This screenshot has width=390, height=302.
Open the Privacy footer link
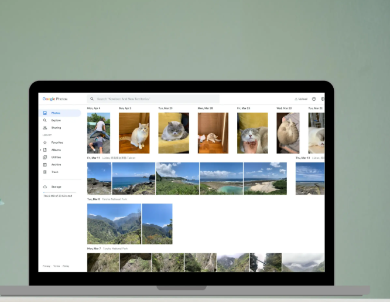[x=46, y=266]
